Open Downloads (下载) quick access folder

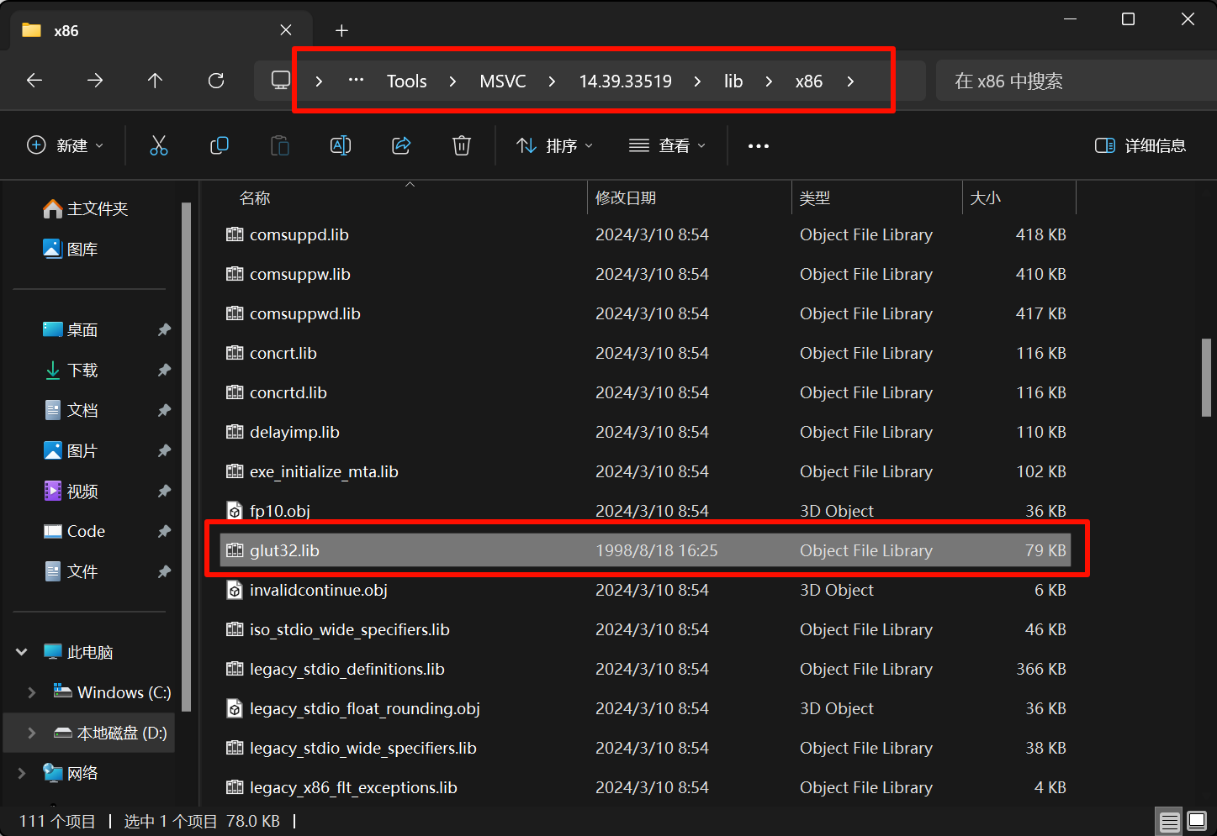pos(71,370)
